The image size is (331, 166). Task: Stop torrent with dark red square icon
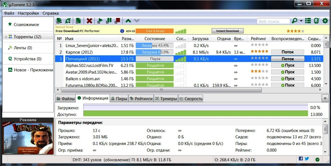(117, 21)
